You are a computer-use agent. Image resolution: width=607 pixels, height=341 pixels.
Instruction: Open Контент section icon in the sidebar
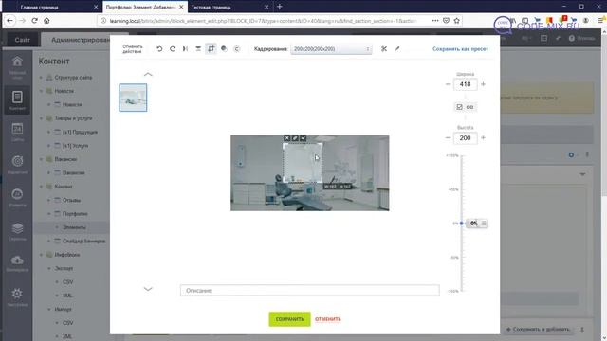pyautogui.click(x=17, y=100)
